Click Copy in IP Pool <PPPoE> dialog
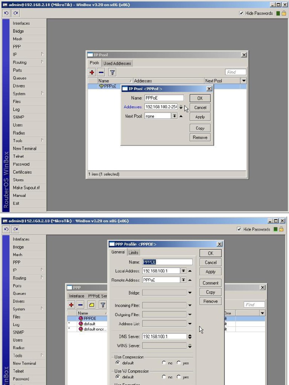This screenshot has width=289, height=385. (200, 128)
